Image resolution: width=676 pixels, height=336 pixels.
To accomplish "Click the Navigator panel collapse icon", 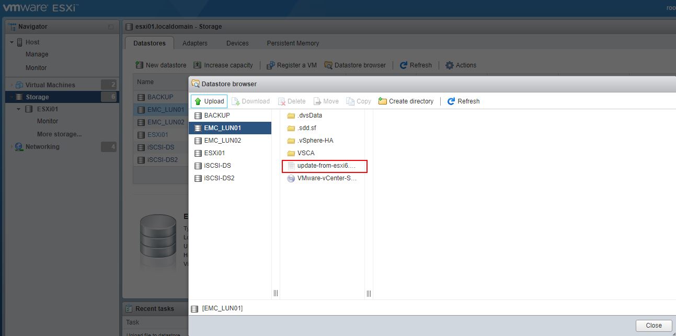I will click(110, 27).
